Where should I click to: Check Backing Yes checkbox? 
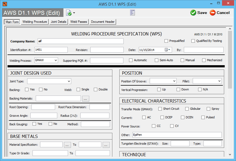pyautogui.click(x=27, y=90)
